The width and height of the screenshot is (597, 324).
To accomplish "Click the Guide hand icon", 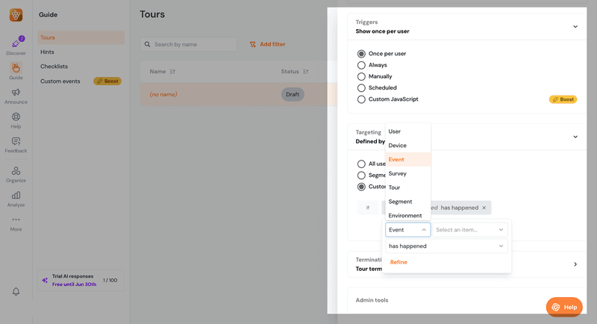I will (16, 69).
